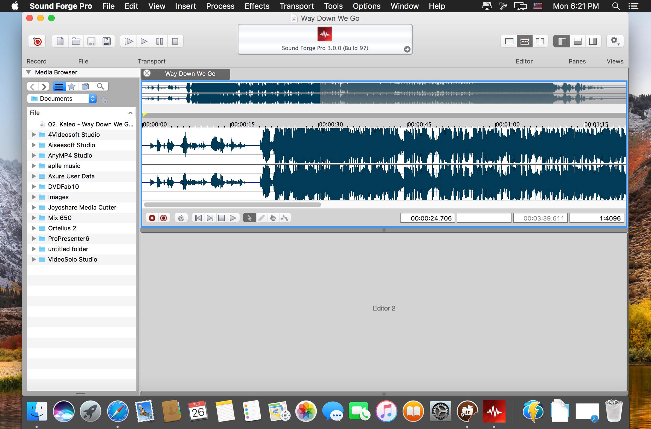Click the overview waveform navigation bar
This screenshot has width=651, height=429.
(x=384, y=93)
